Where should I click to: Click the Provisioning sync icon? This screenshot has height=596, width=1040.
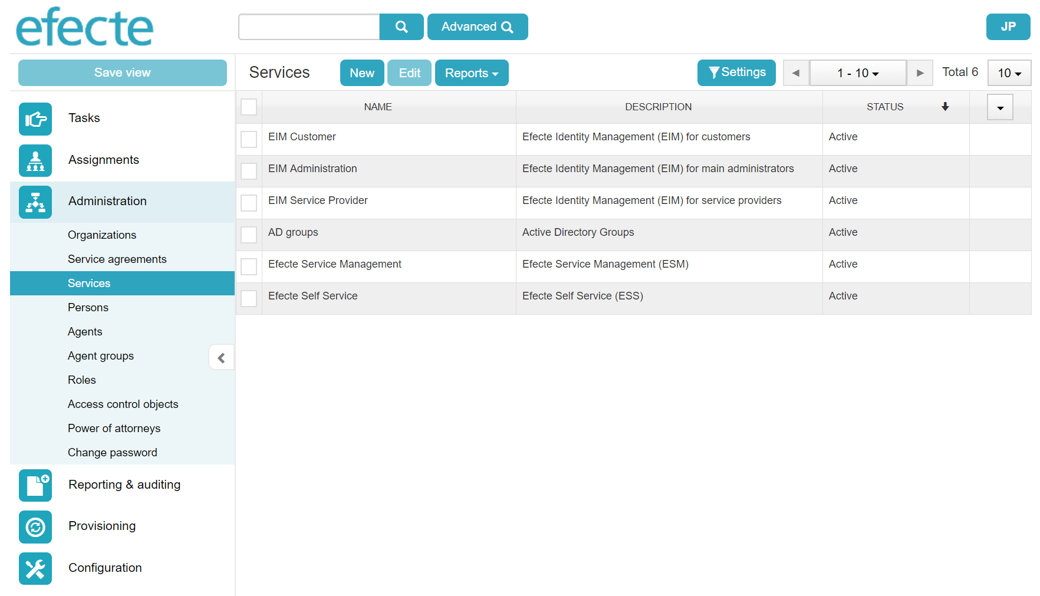point(35,527)
